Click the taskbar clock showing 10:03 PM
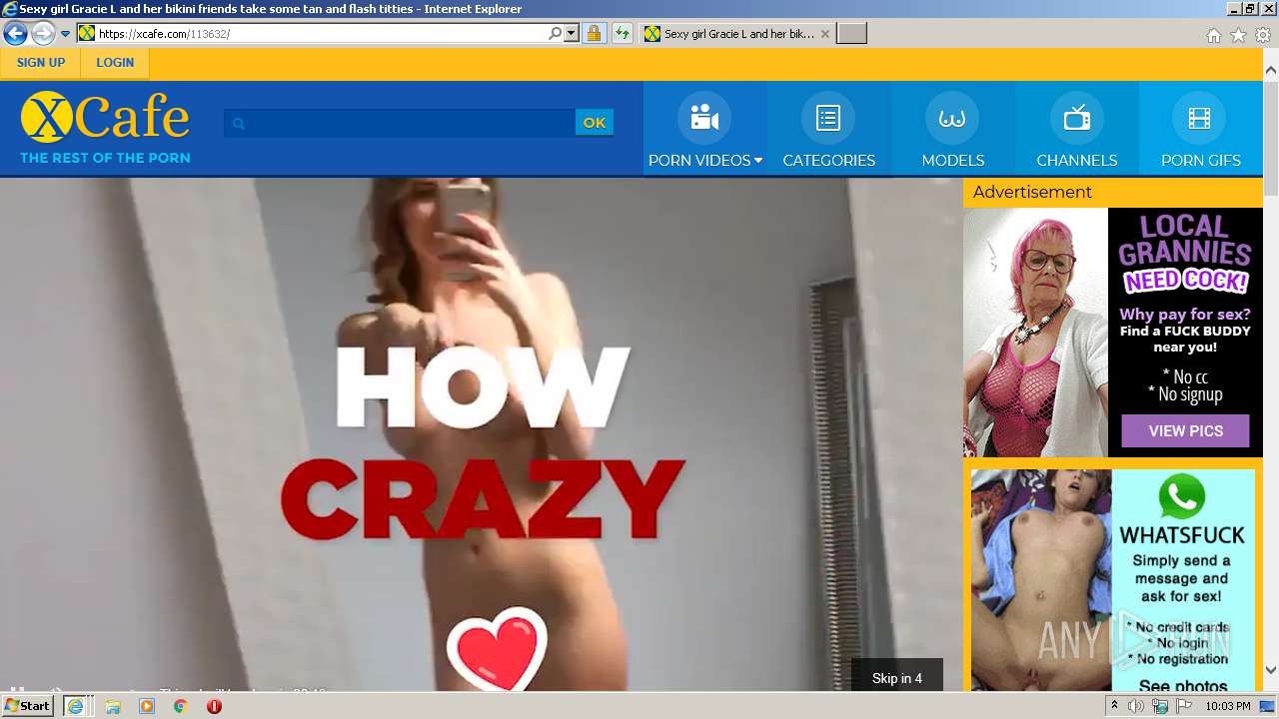Screen dimensions: 1279x719 [1227, 706]
